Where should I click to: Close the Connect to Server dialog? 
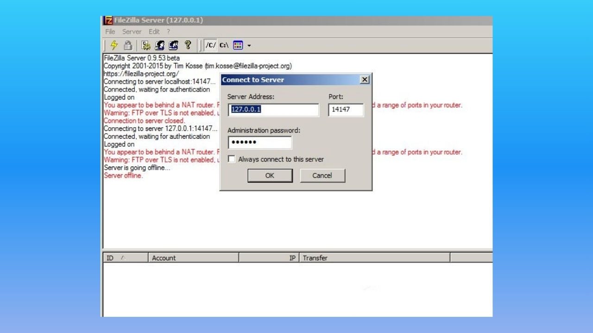[x=365, y=80]
